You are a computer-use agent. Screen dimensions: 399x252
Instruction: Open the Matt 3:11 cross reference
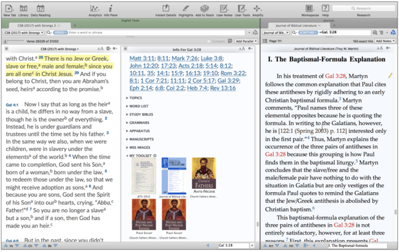[x=142, y=59]
